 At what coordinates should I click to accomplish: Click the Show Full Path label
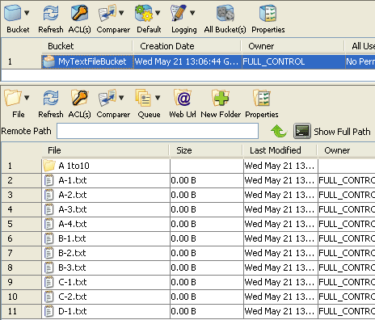click(x=342, y=132)
